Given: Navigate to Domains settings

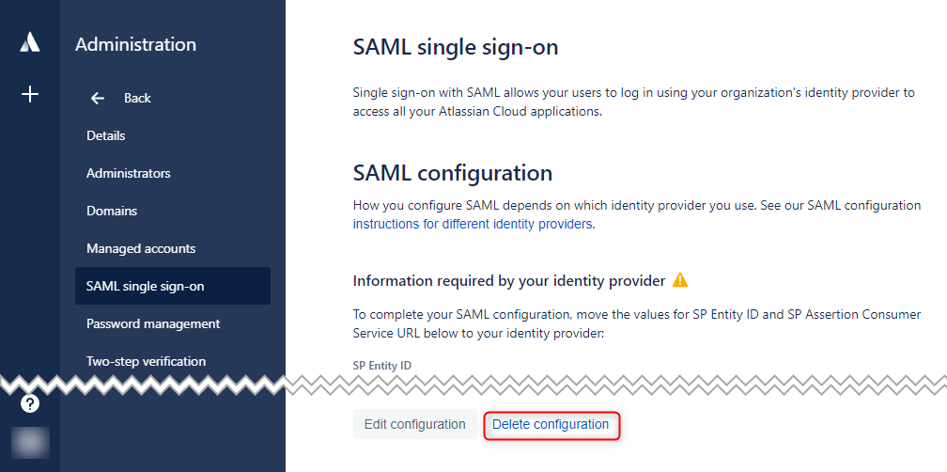Looking at the screenshot, I should 112,211.
